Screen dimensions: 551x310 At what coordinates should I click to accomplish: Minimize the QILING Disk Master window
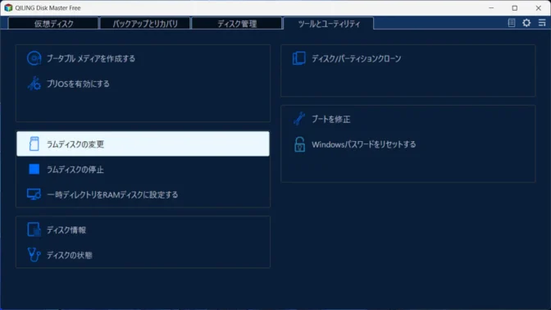tap(491, 7)
